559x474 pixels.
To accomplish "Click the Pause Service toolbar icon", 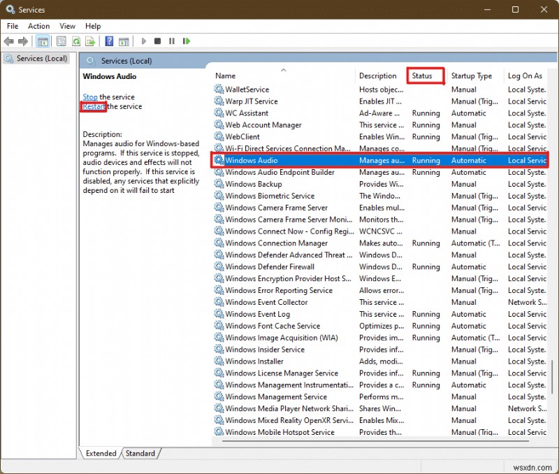I will (171, 41).
